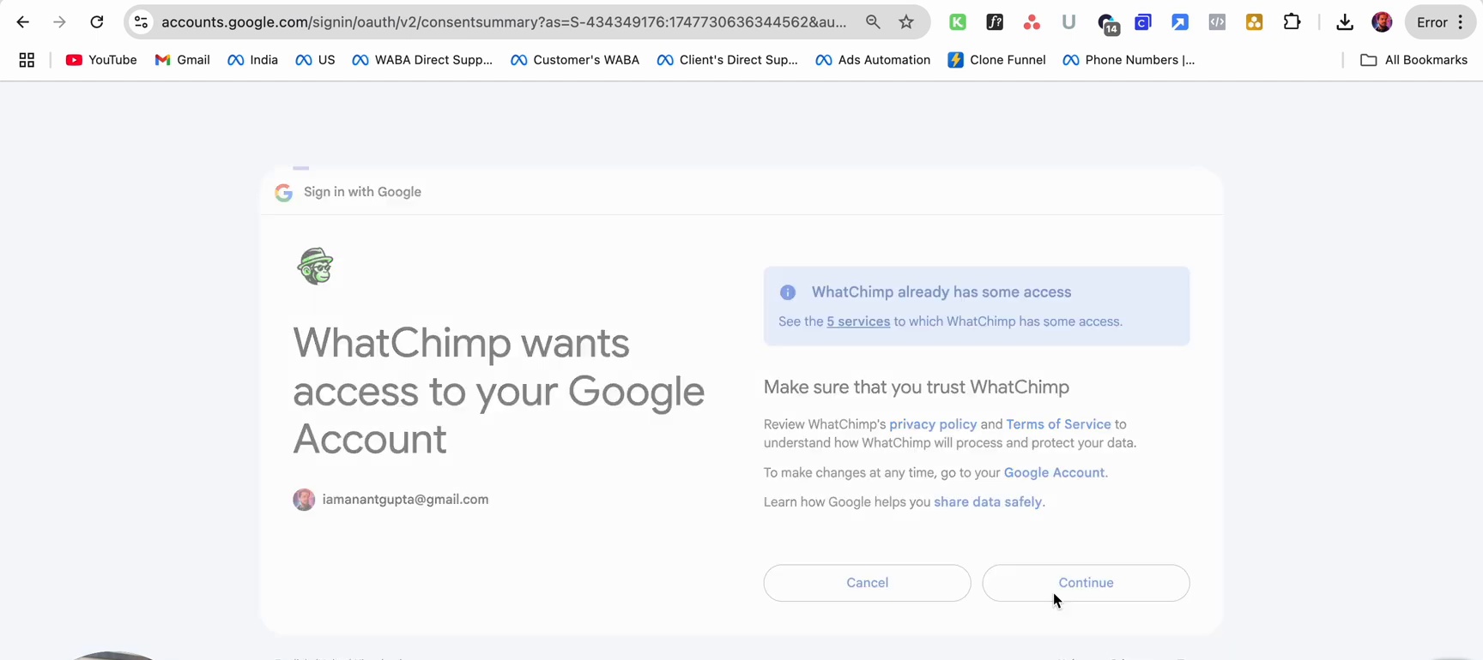This screenshot has width=1483, height=660.
Task: Reload the current page
Action: 97,22
